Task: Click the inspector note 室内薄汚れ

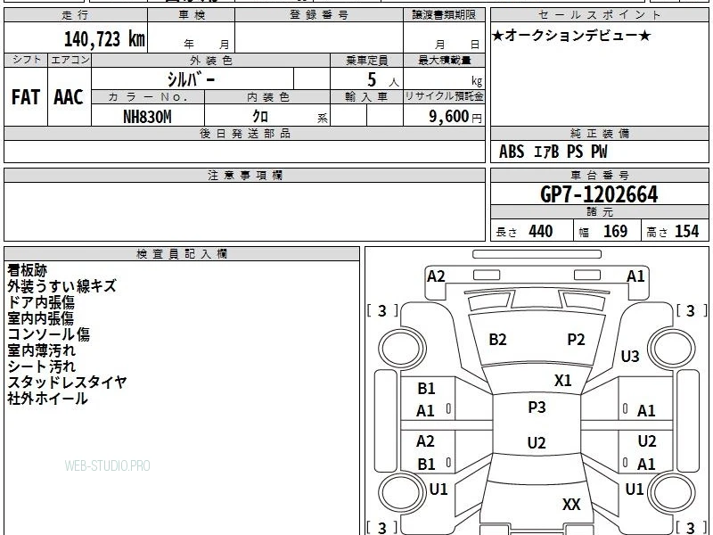Action: tap(41, 350)
